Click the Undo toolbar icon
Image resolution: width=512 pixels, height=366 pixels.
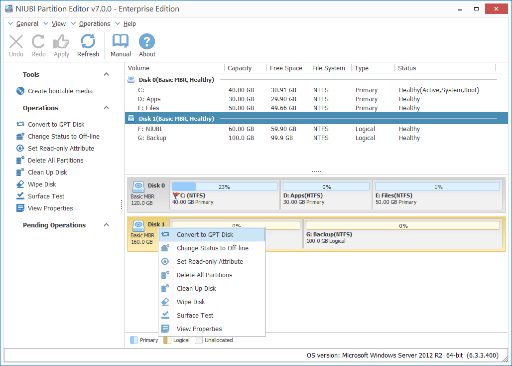click(x=16, y=42)
